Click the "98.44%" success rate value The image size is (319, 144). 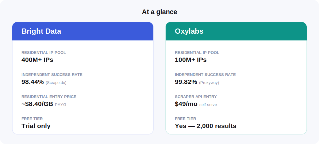[33, 82]
